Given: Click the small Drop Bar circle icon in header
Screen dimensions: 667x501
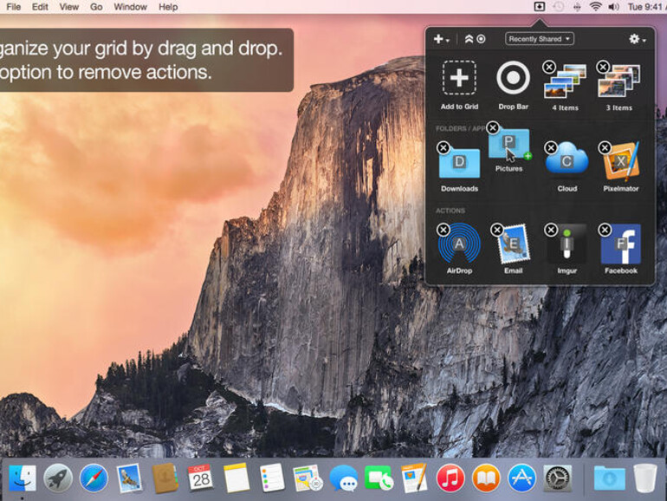Looking at the screenshot, I should tap(481, 39).
